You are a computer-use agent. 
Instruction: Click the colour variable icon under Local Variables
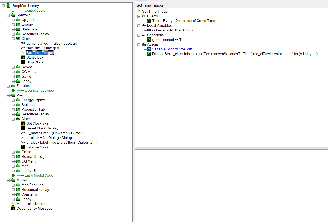pyautogui.click(x=149, y=30)
